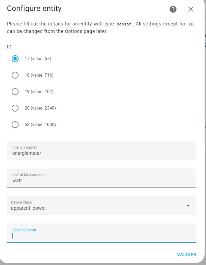The image size is (206, 265).
Task: Click the '19 (value: 102)' label text
Action: tap(39, 92)
